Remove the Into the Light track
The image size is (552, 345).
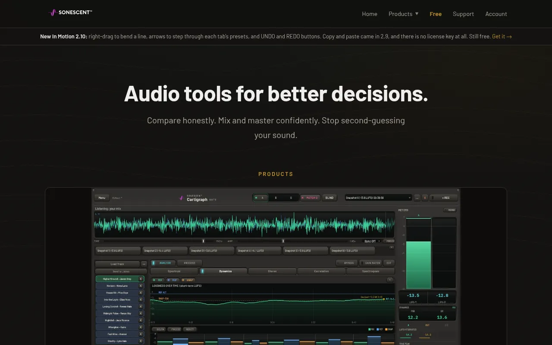tap(141, 300)
